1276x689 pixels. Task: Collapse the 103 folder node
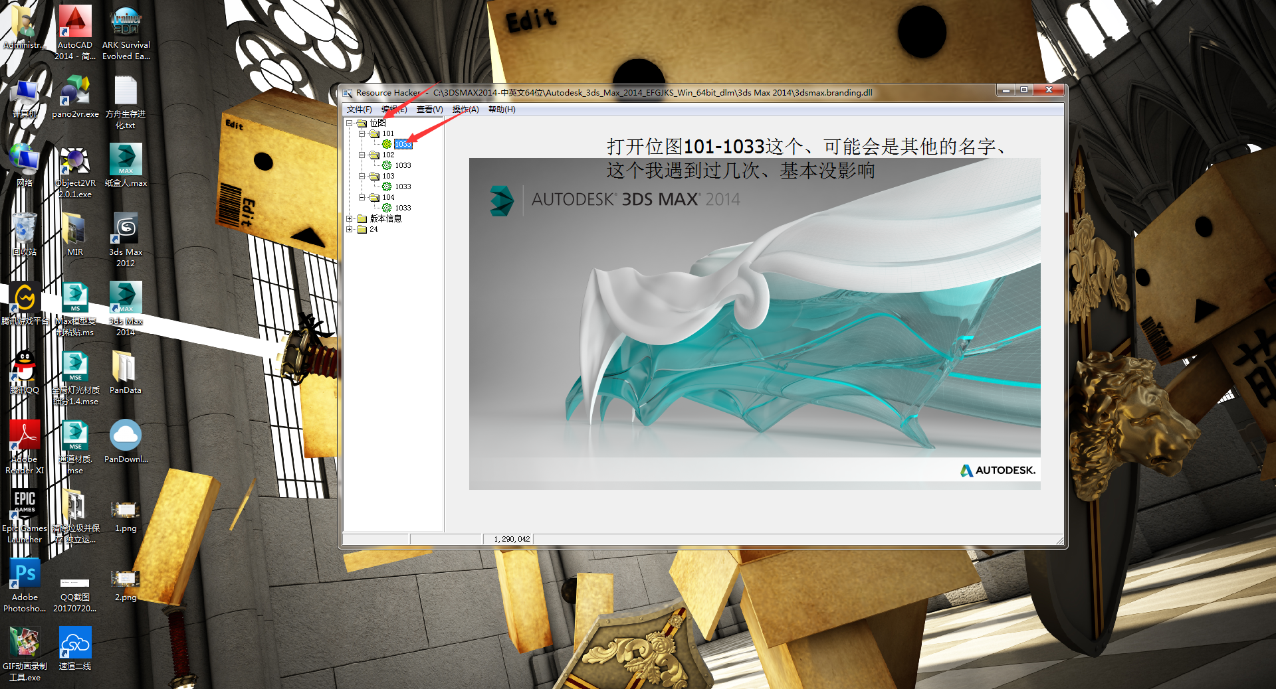(362, 176)
